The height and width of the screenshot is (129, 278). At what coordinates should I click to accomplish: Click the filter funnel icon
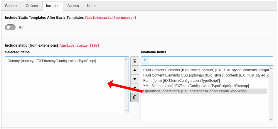point(145,60)
